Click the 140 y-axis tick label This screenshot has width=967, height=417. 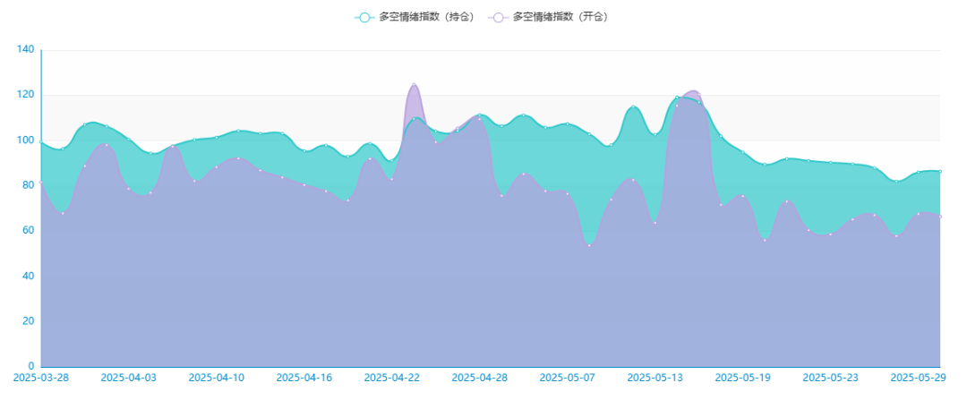click(x=25, y=50)
